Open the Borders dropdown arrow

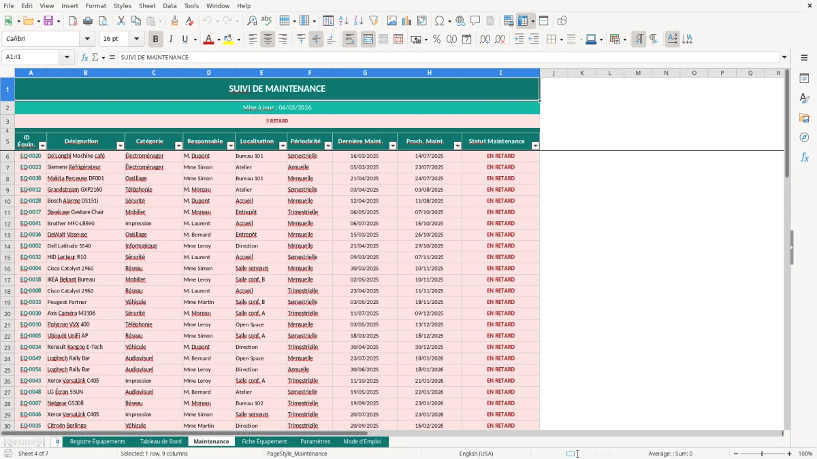(x=560, y=39)
